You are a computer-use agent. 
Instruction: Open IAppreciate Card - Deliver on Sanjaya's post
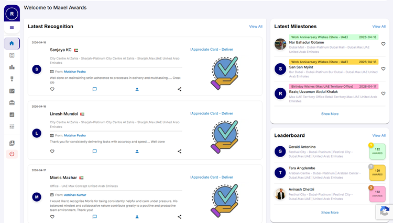pyautogui.click(x=212, y=50)
